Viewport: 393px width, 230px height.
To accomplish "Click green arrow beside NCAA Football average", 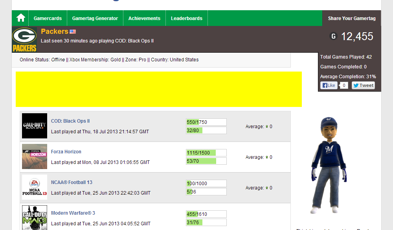I will point(267,188).
